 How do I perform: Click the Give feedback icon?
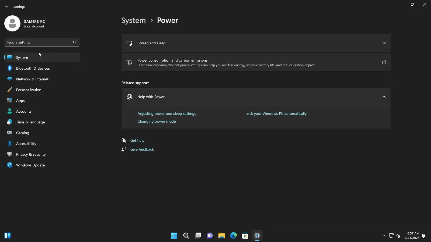124,149
